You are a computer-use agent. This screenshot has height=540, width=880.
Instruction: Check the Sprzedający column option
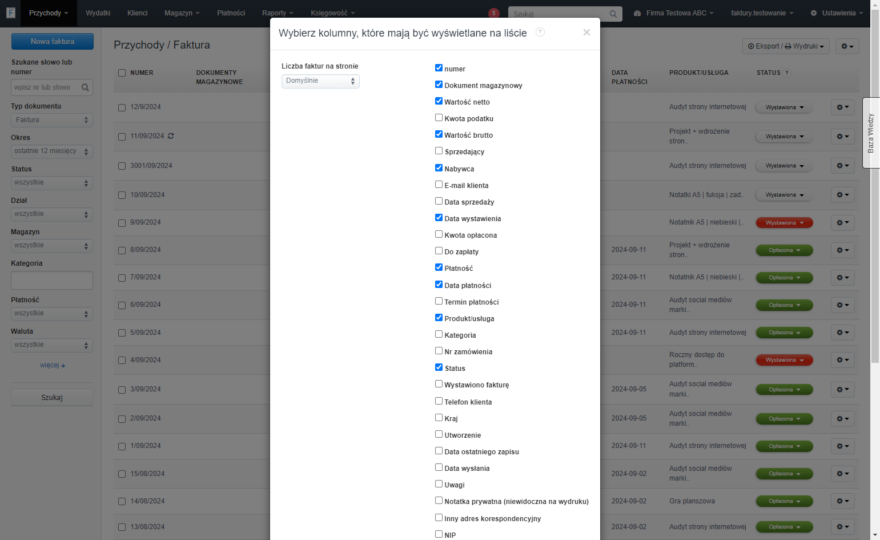(x=439, y=151)
